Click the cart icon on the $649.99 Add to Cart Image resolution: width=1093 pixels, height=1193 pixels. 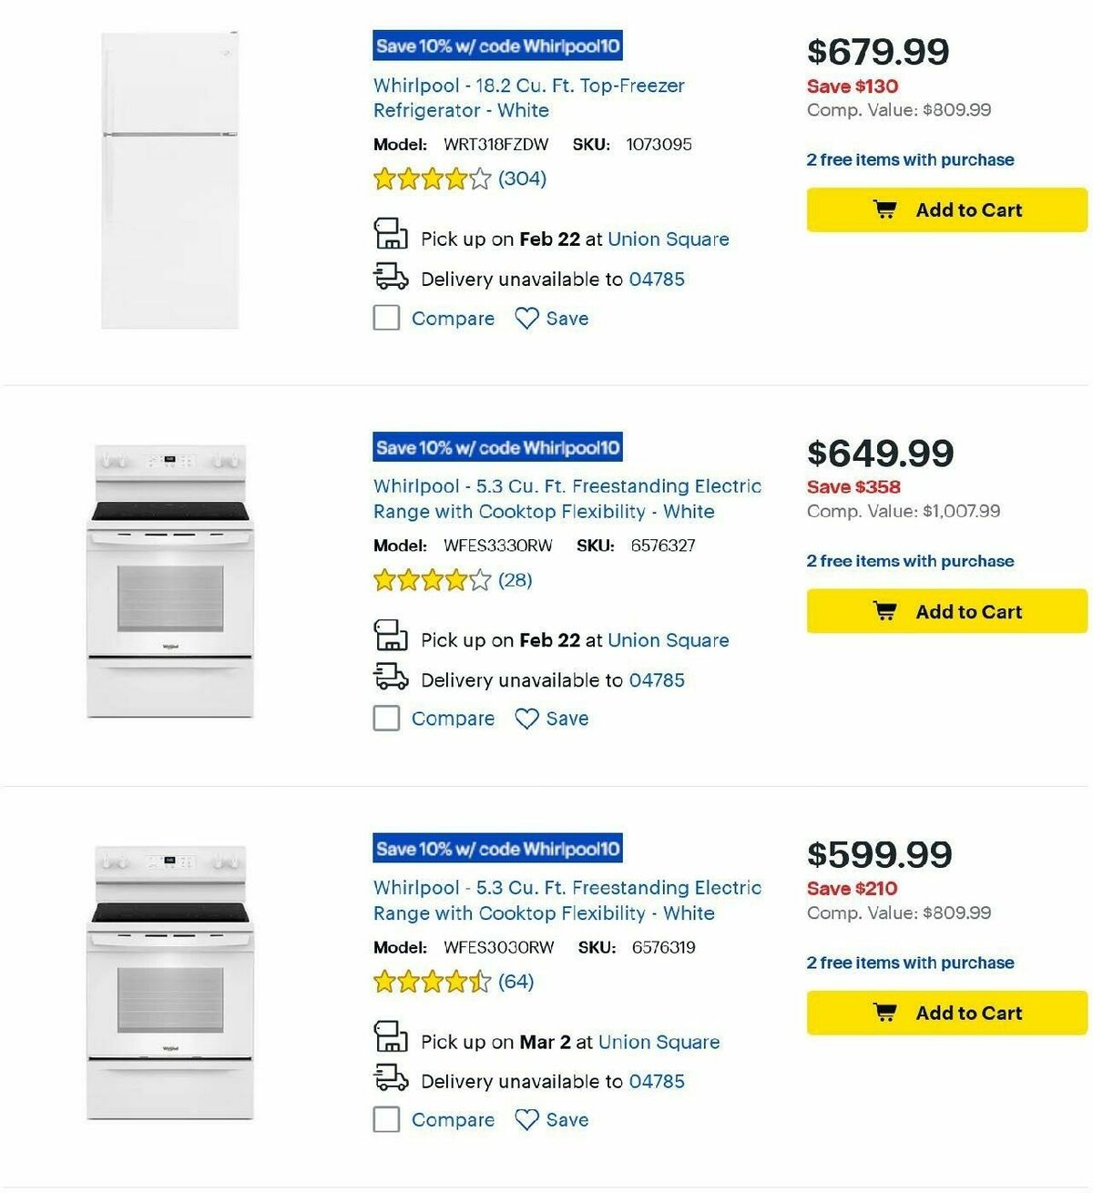885,611
